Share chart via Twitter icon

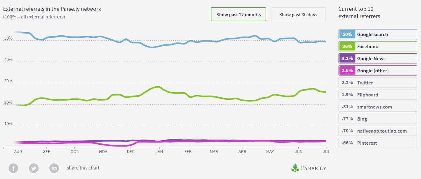[x=34, y=168]
